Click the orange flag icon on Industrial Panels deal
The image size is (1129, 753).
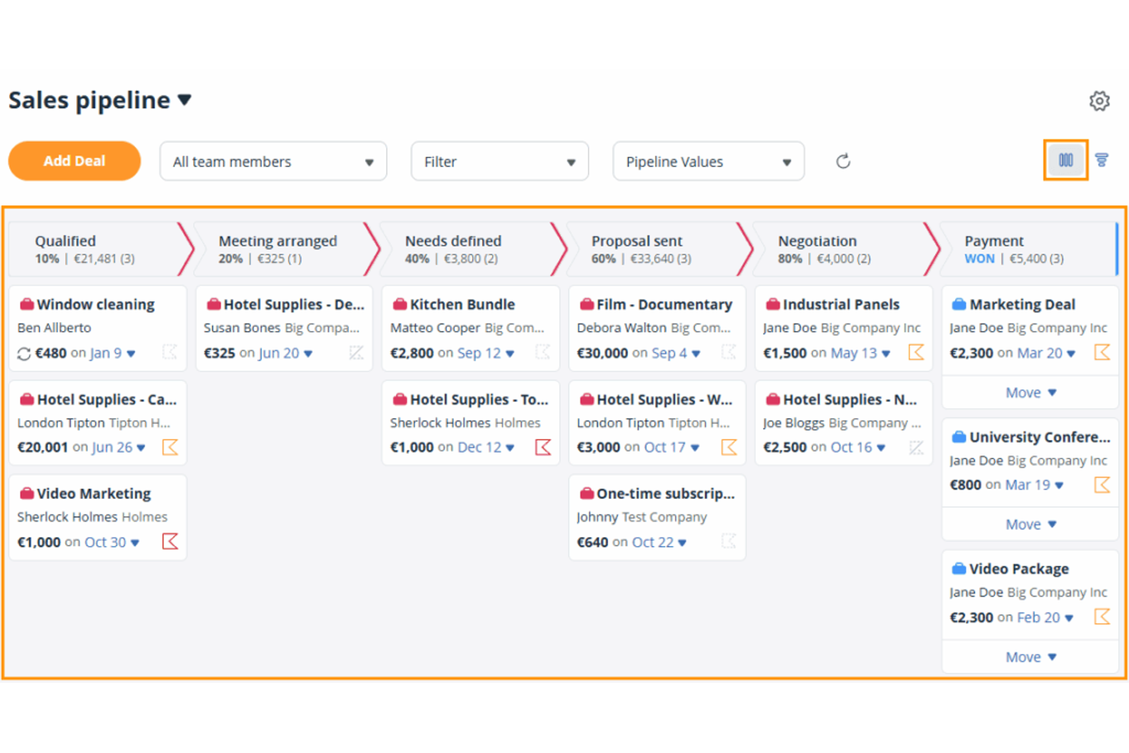(x=915, y=352)
